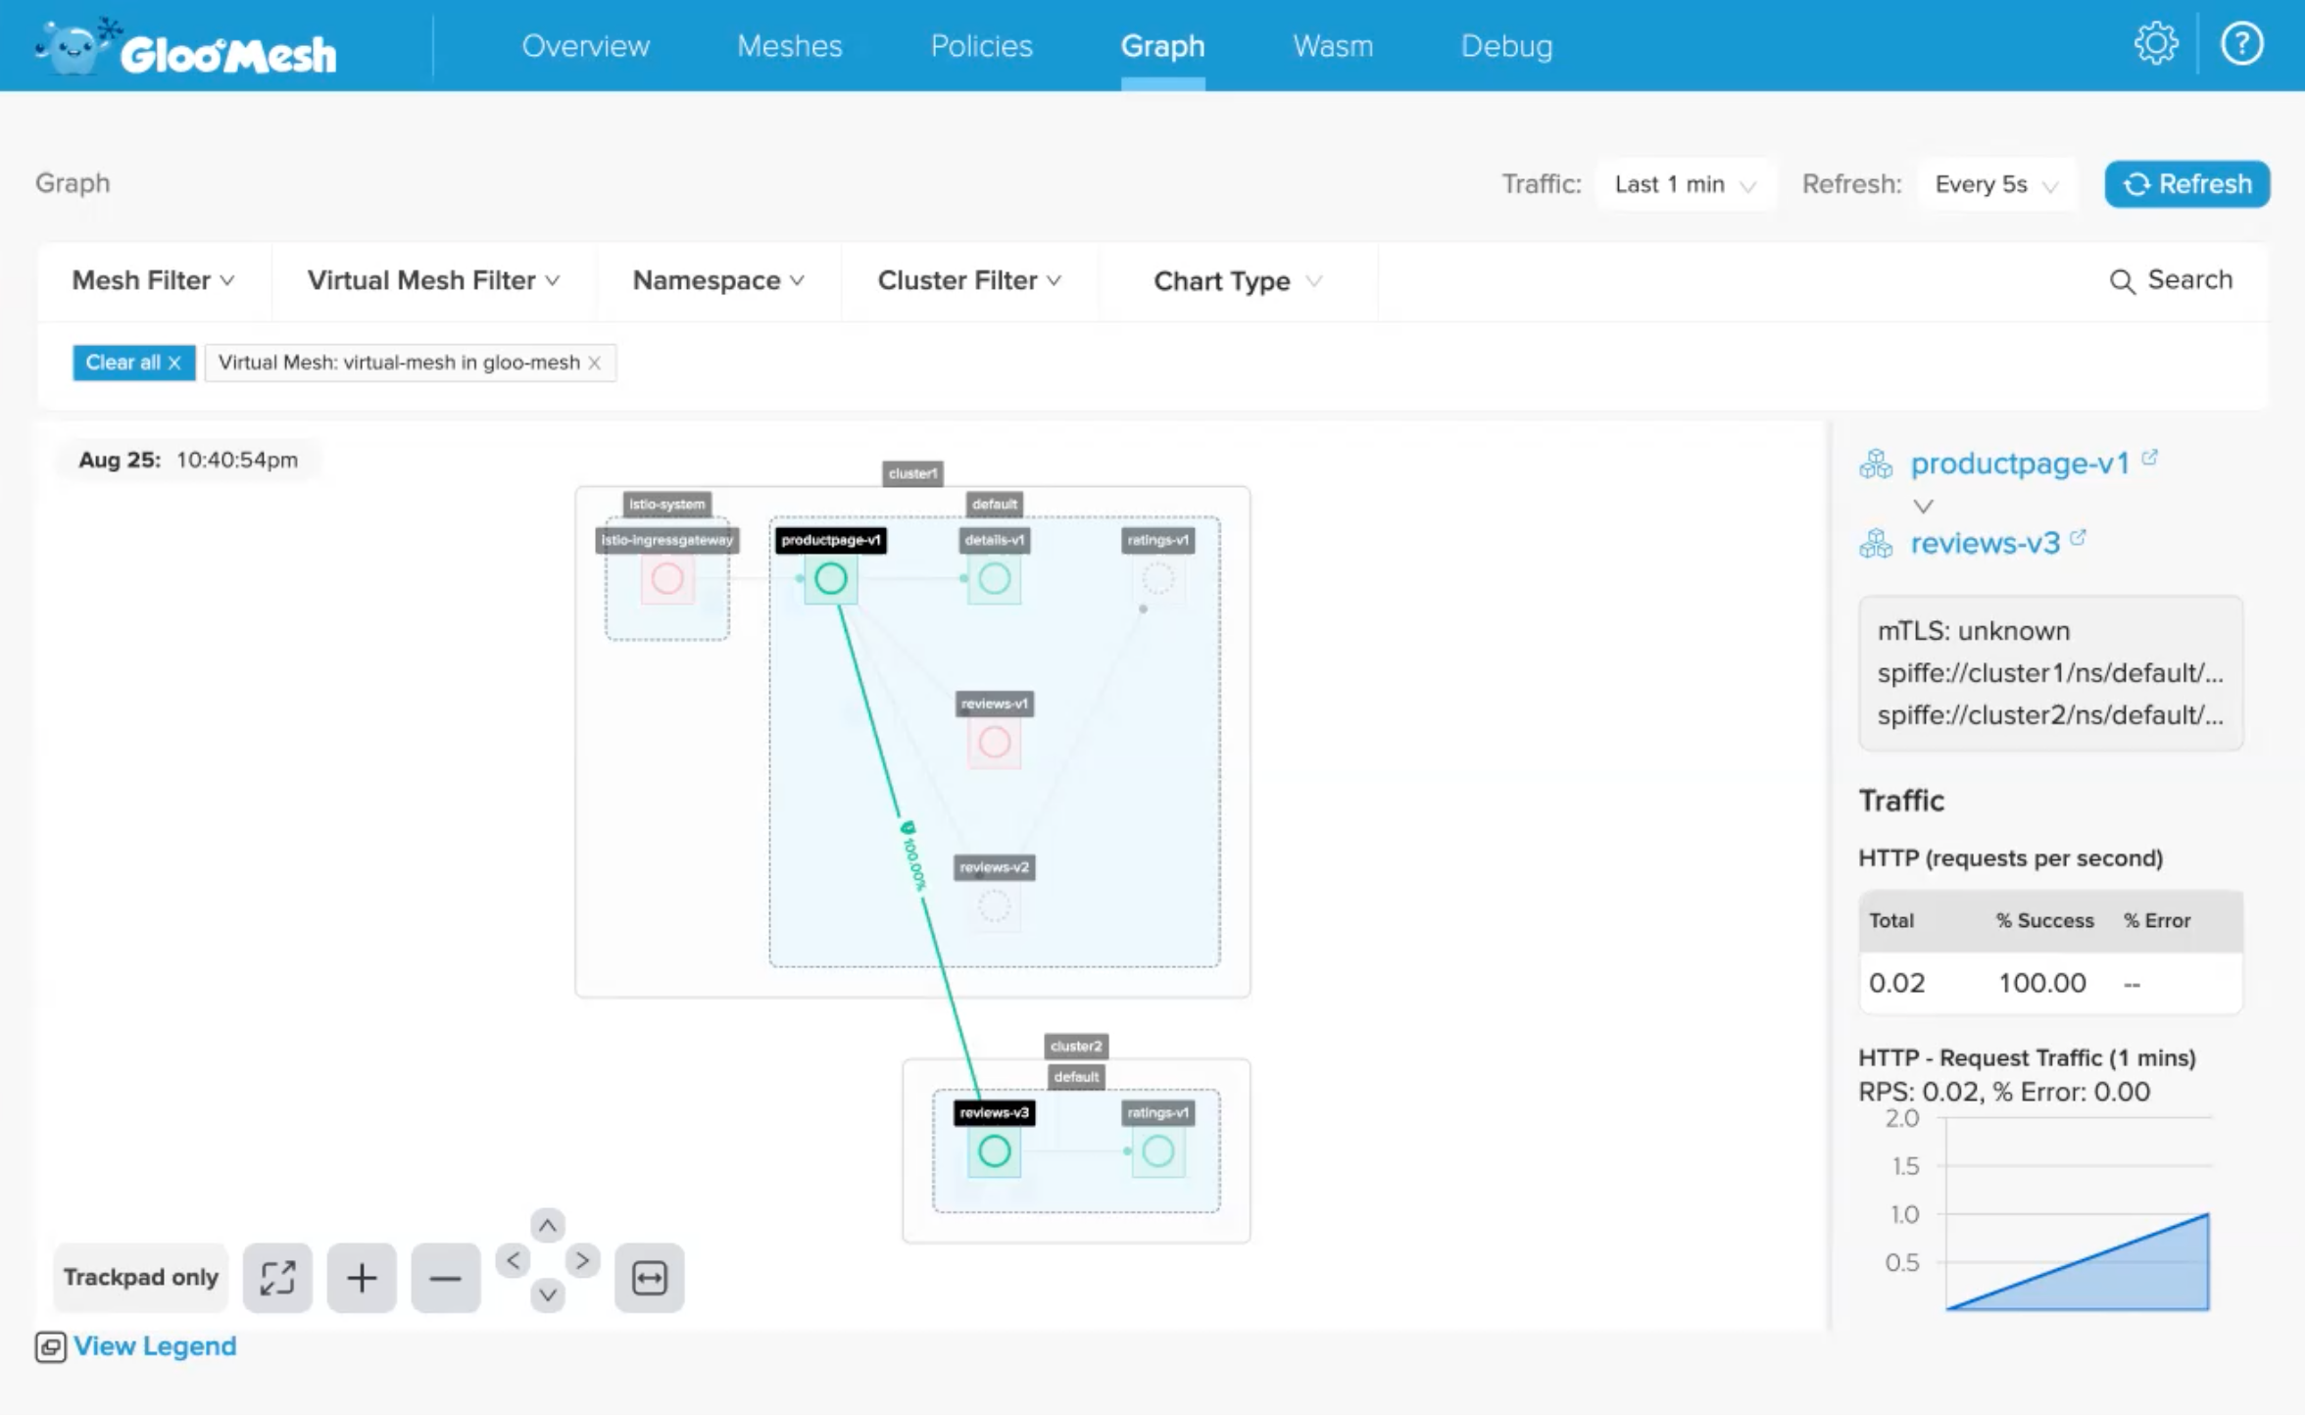Click the spiffe://cluster1/ns/default text
Viewport: 2305px width, 1415px height.
[2050, 673]
